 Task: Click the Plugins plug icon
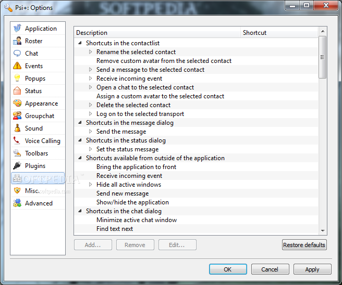click(17, 165)
